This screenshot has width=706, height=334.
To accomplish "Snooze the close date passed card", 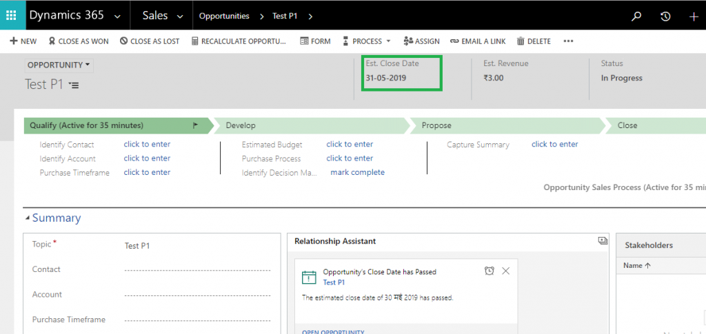I will pyautogui.click(x=489, y=271).
